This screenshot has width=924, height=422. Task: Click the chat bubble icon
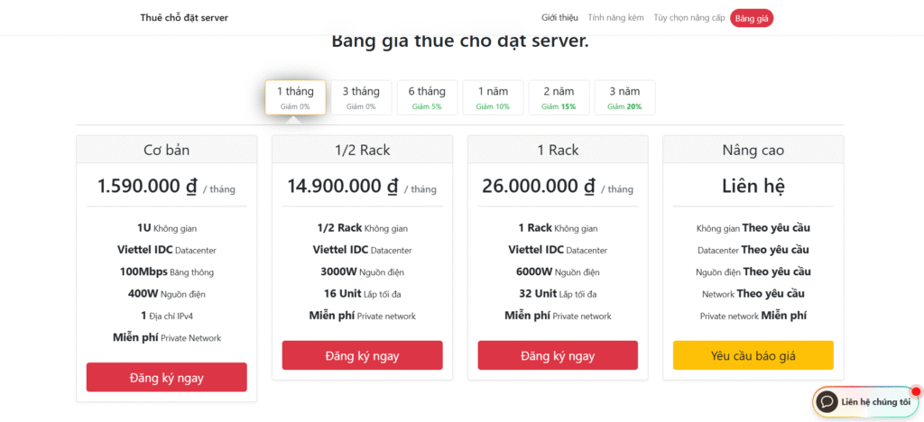click(x=827, y=401)
